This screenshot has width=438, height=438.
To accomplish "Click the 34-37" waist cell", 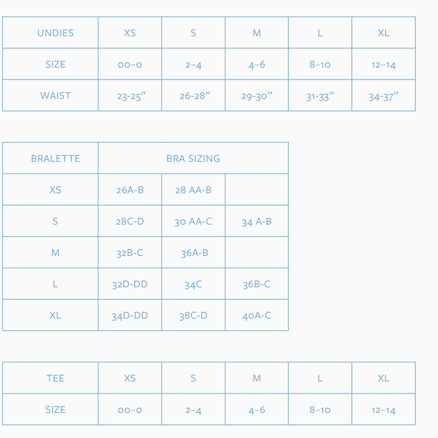I will 383,96.
